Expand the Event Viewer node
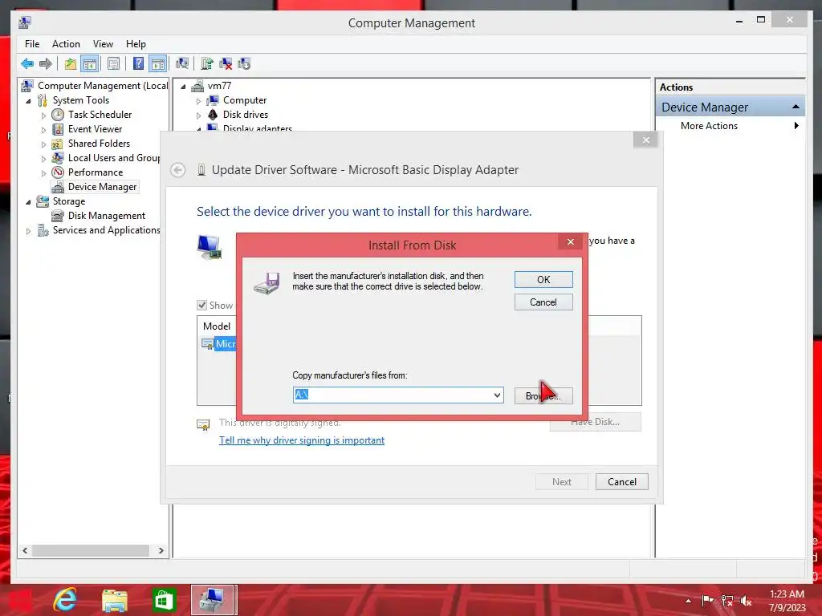Viewport: 822px width, 616px height. pos(43,129)
